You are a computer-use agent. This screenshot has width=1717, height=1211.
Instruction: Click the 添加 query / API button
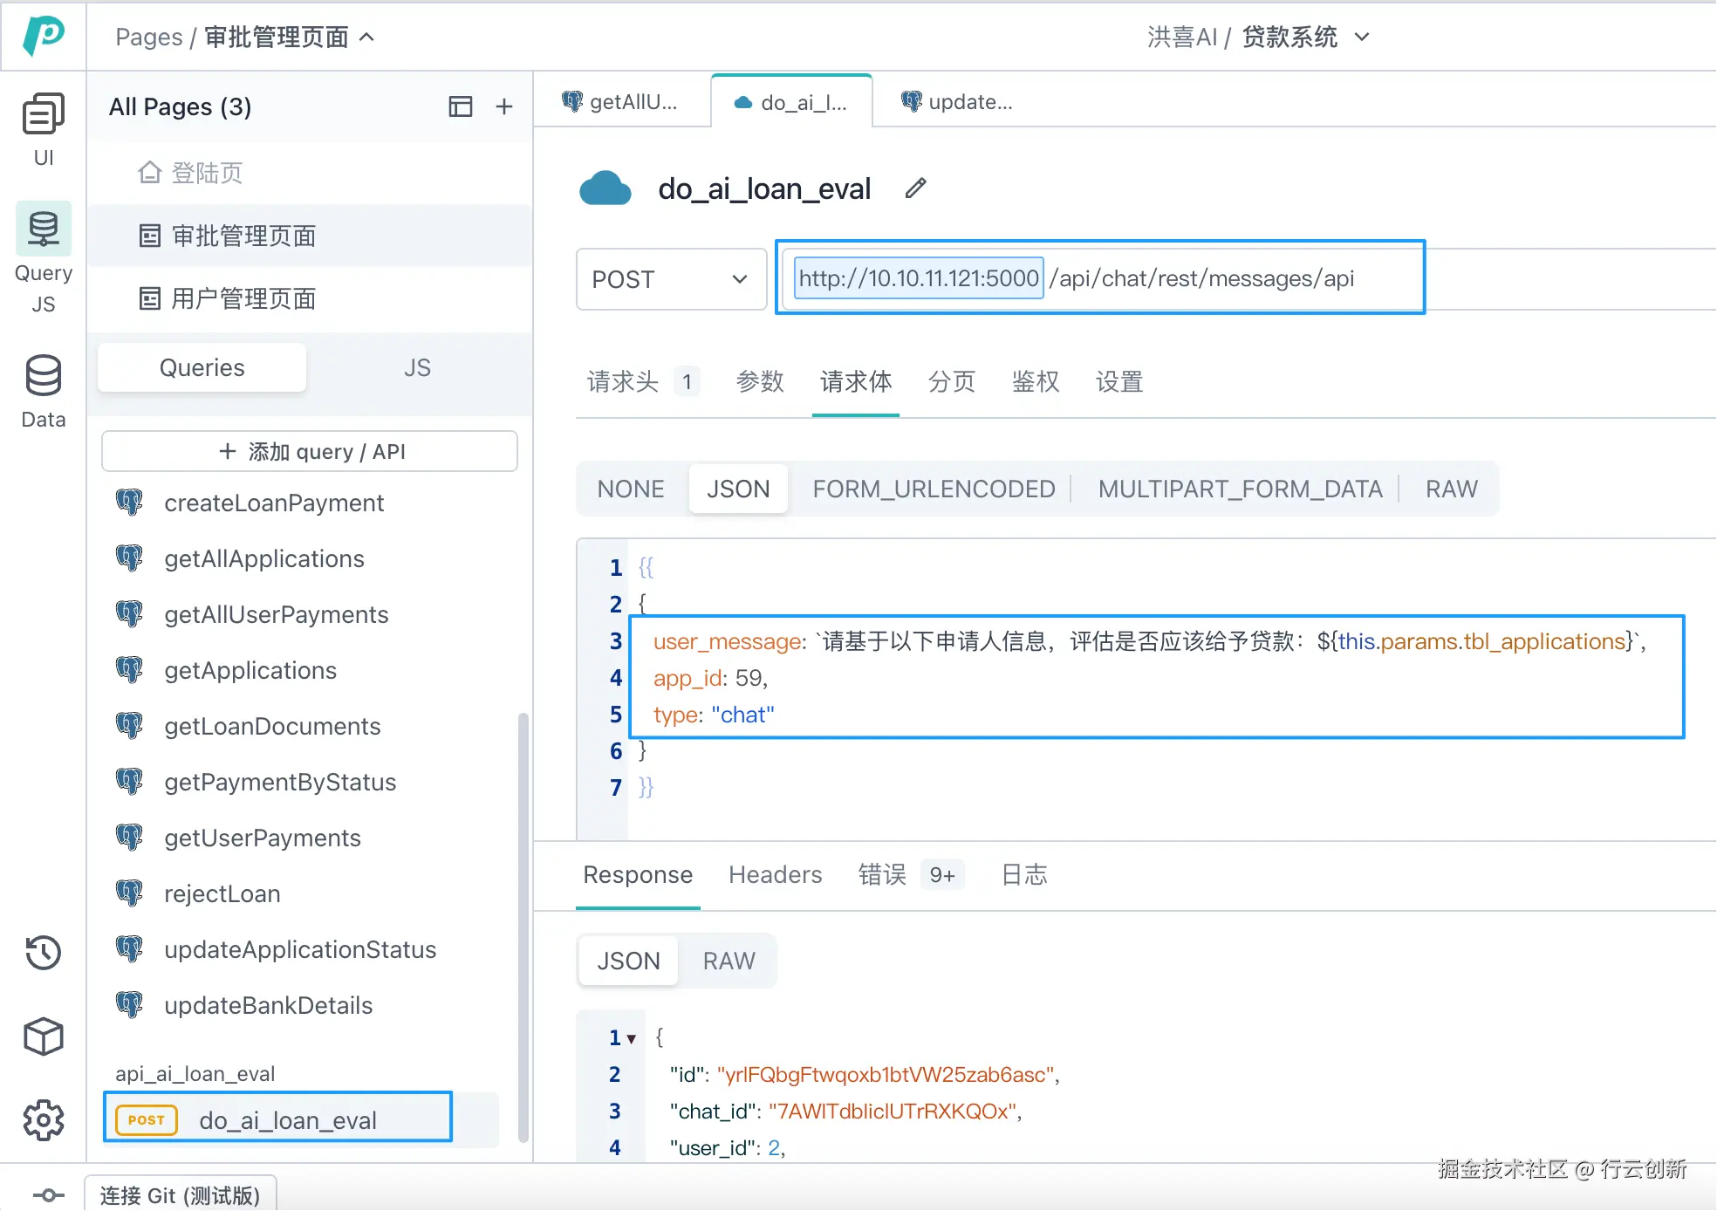coord(310,451)
